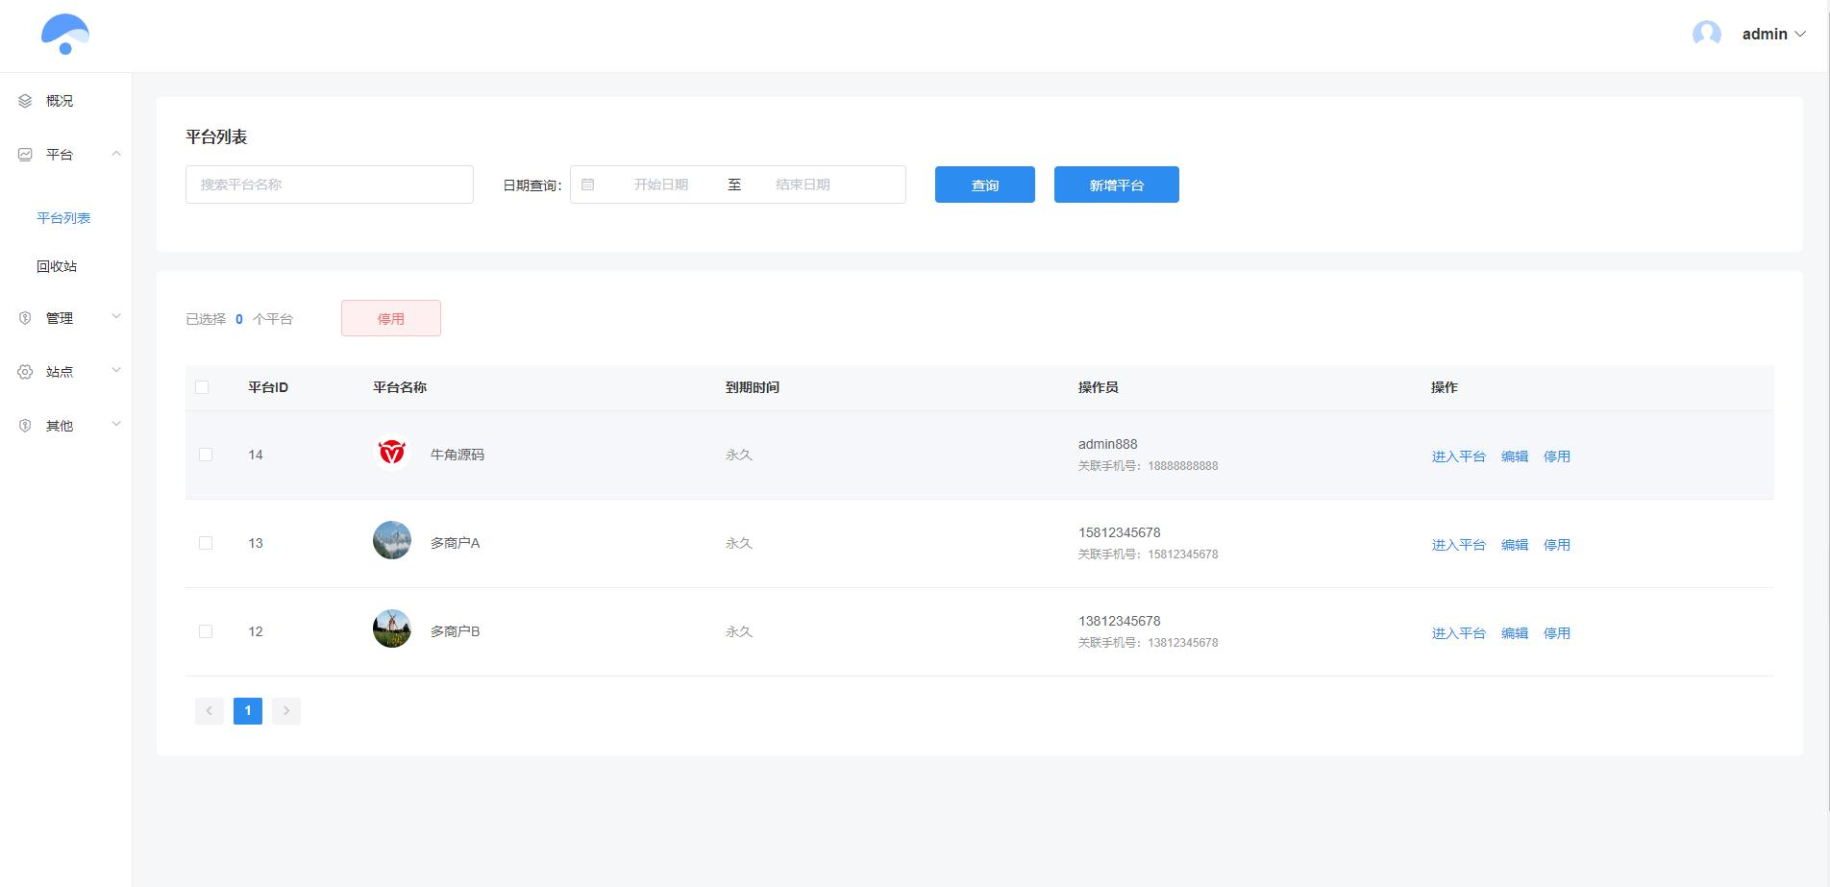This screenshot has width=1830, height=887.
Task: Open the 概况 overview layers icon
Action: click(25, 101)
